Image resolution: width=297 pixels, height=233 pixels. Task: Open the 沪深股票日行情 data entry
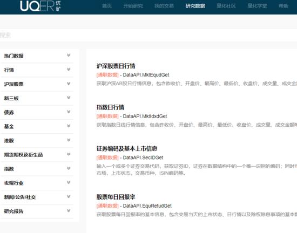[x=116, y=66]
